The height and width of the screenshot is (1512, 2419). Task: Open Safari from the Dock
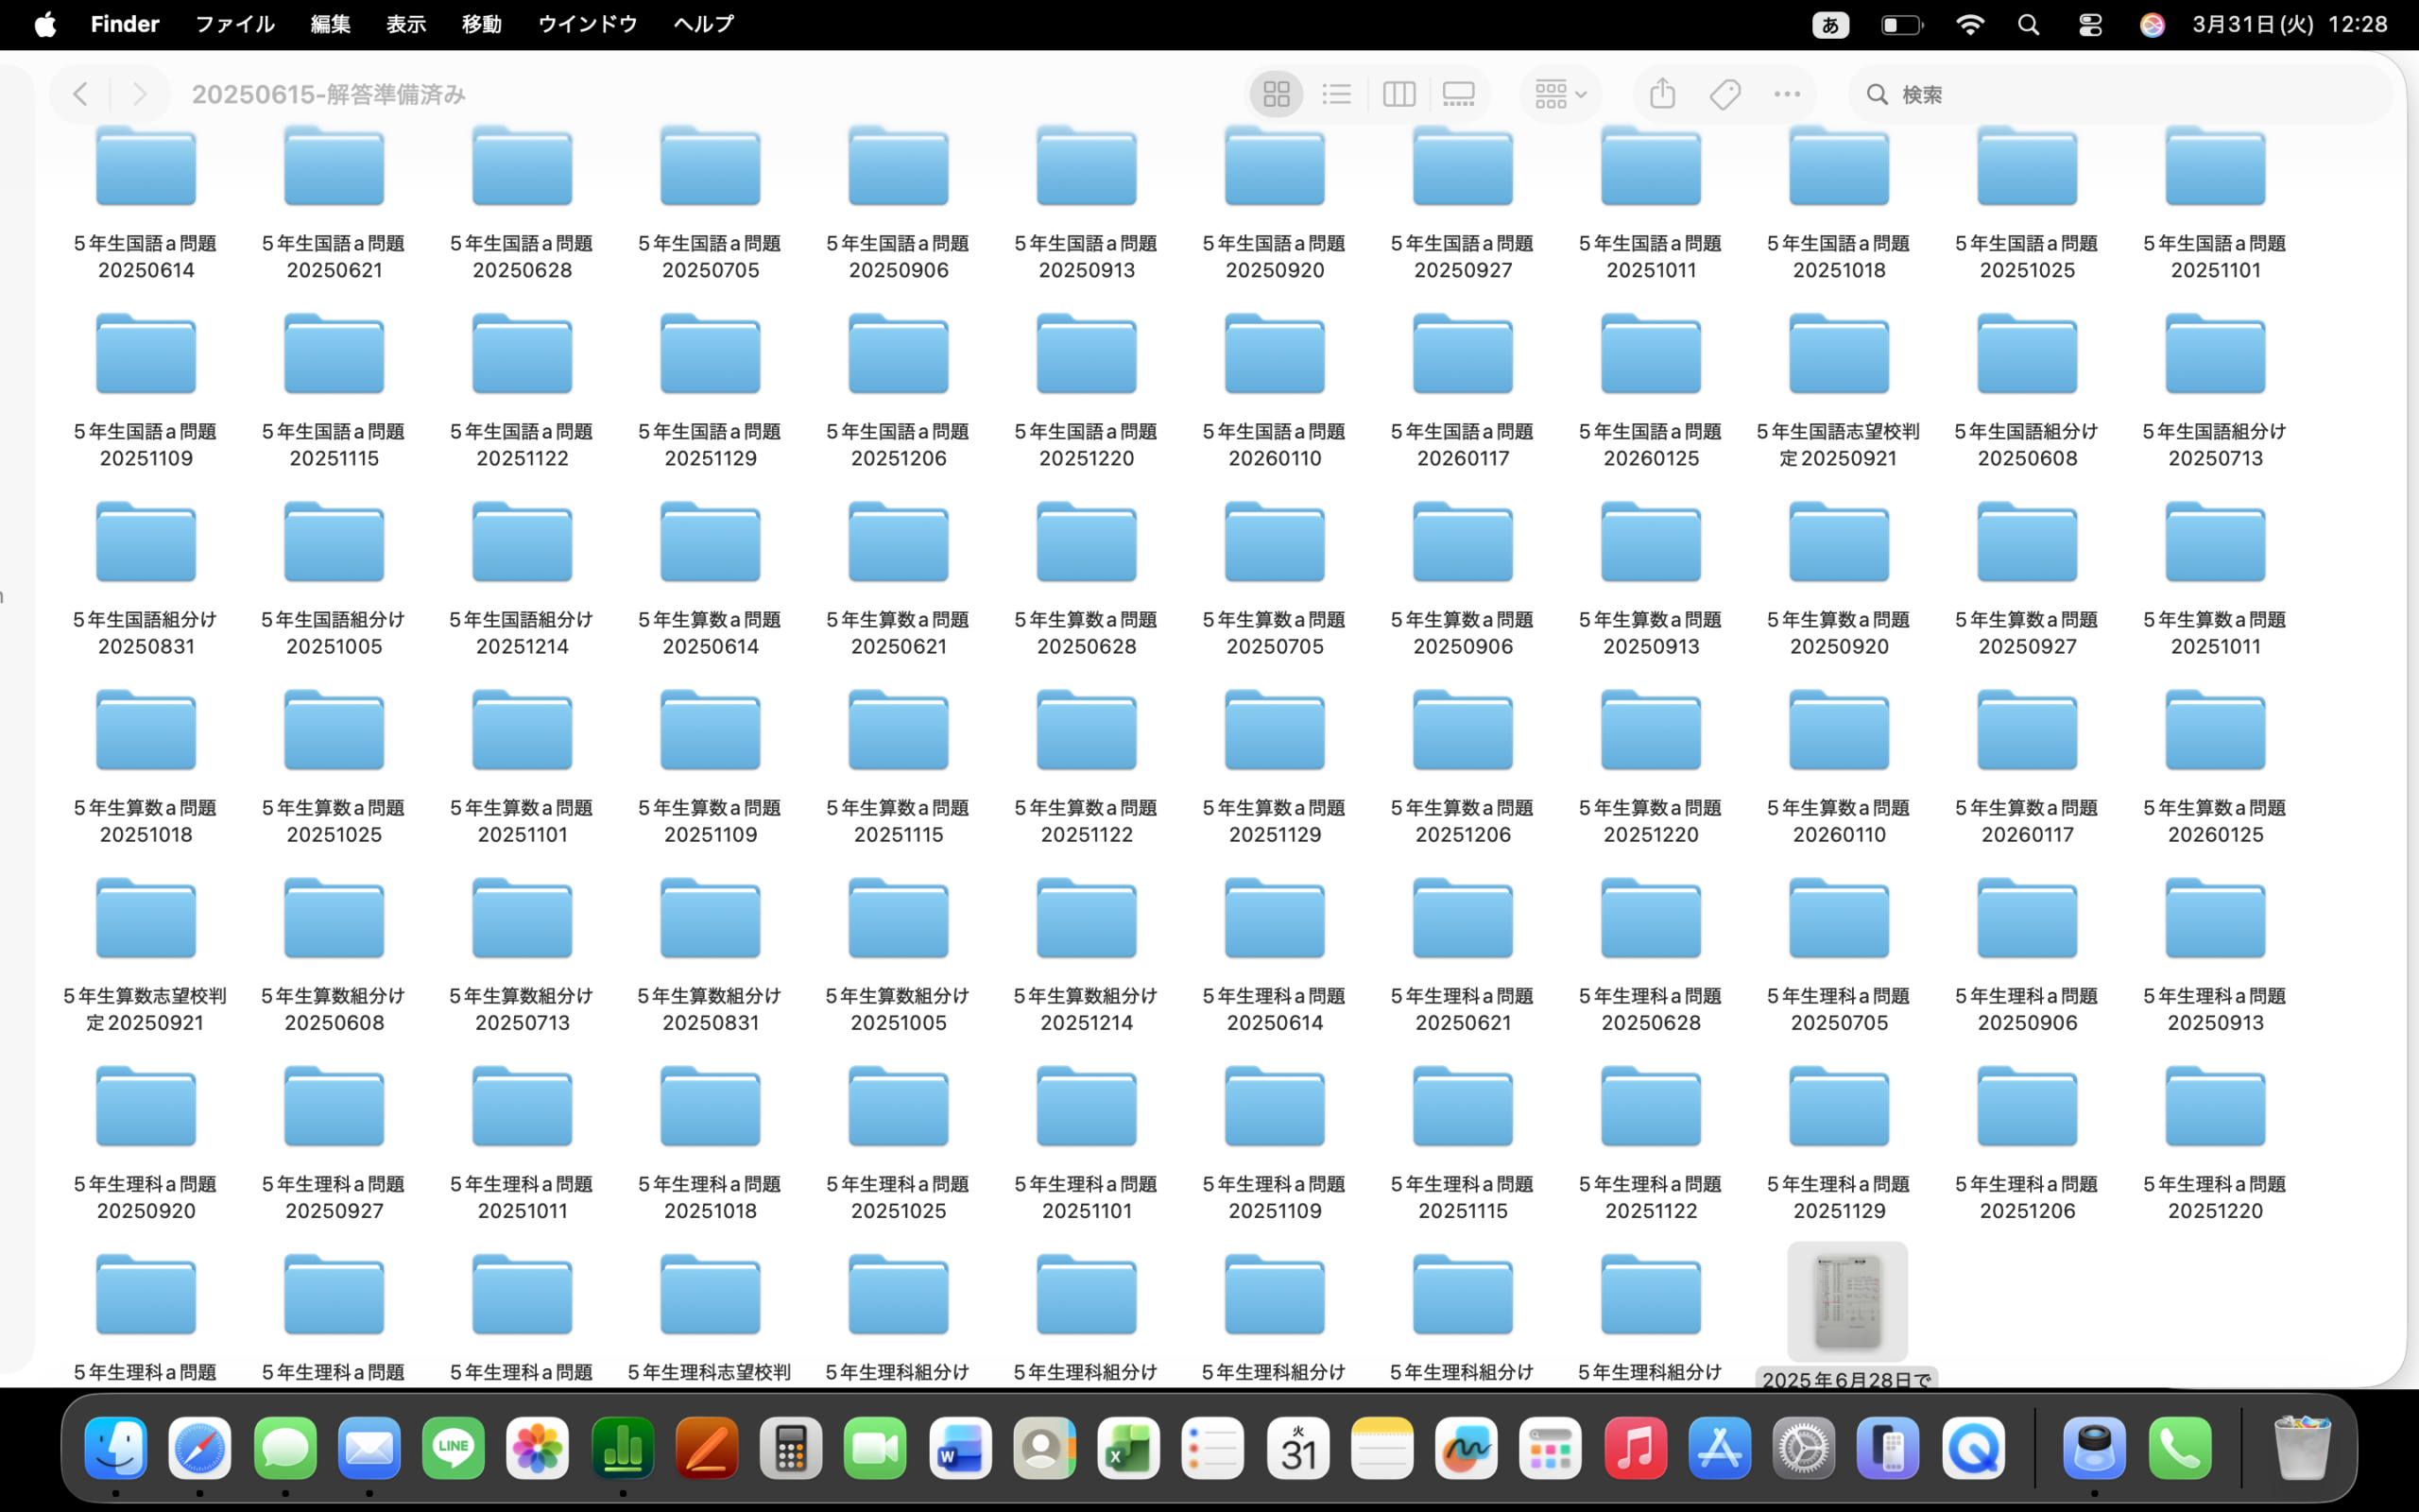[x=200, y=1448]
